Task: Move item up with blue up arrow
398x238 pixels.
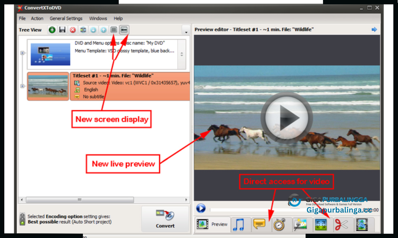Action: coord(103,30)
